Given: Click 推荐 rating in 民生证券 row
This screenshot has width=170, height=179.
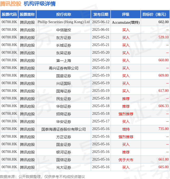Looking at the screenshot, I should point(126,99).
